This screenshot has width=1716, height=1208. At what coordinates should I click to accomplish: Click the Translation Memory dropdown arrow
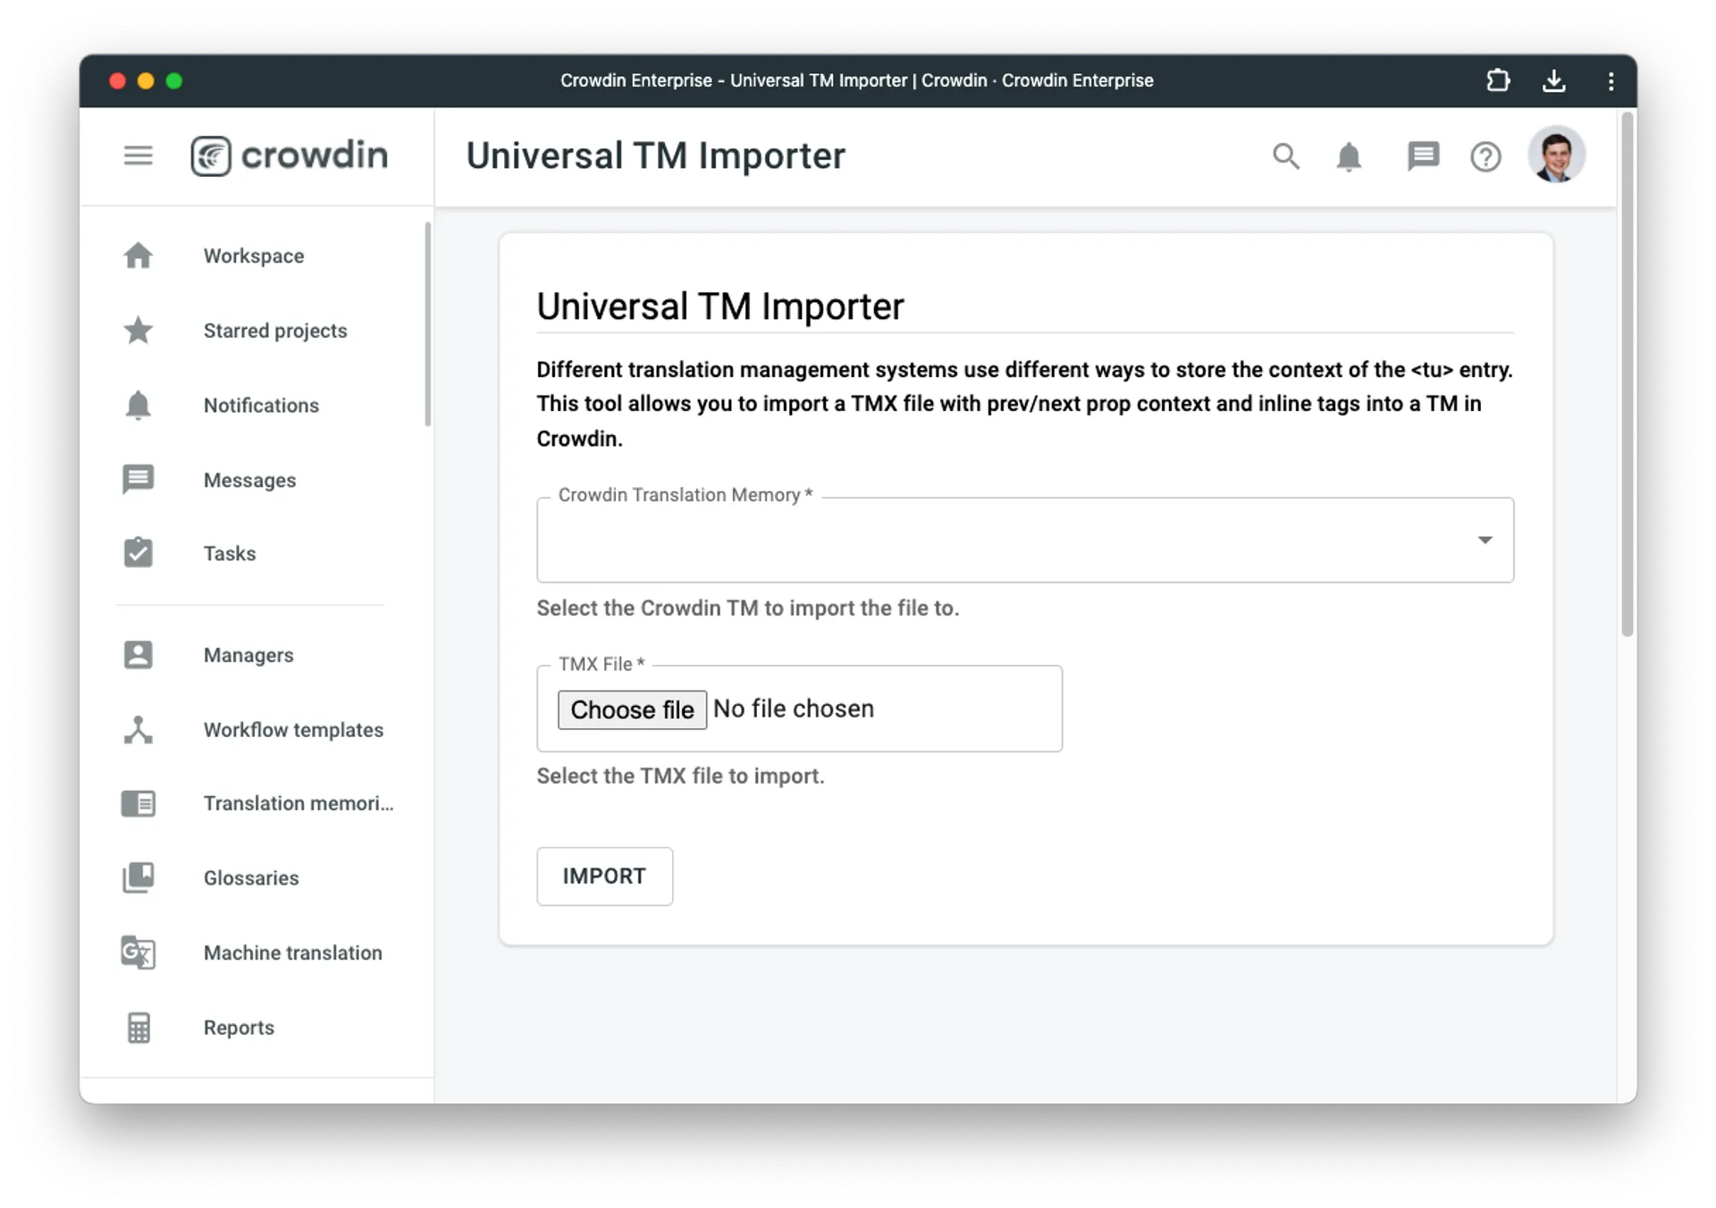coord(1485,540)
